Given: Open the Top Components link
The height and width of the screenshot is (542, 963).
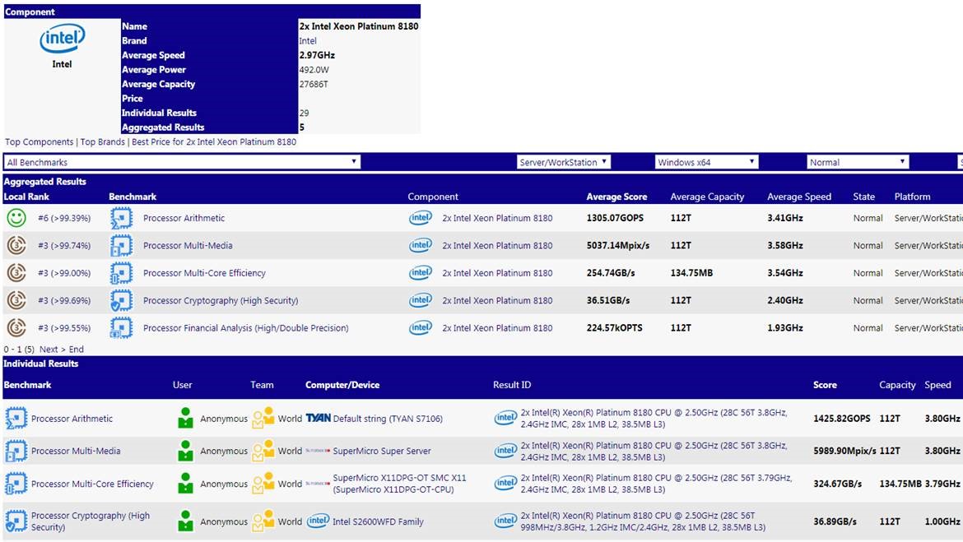Looking at the screenshot, I should (x=39, y=142).
